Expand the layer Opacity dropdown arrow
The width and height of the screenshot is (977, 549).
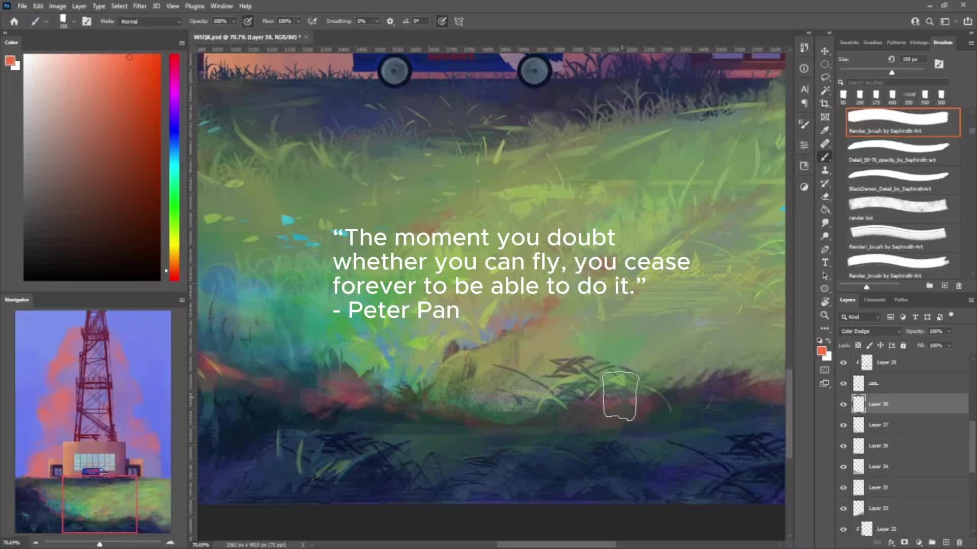click(x=949, y=331)
